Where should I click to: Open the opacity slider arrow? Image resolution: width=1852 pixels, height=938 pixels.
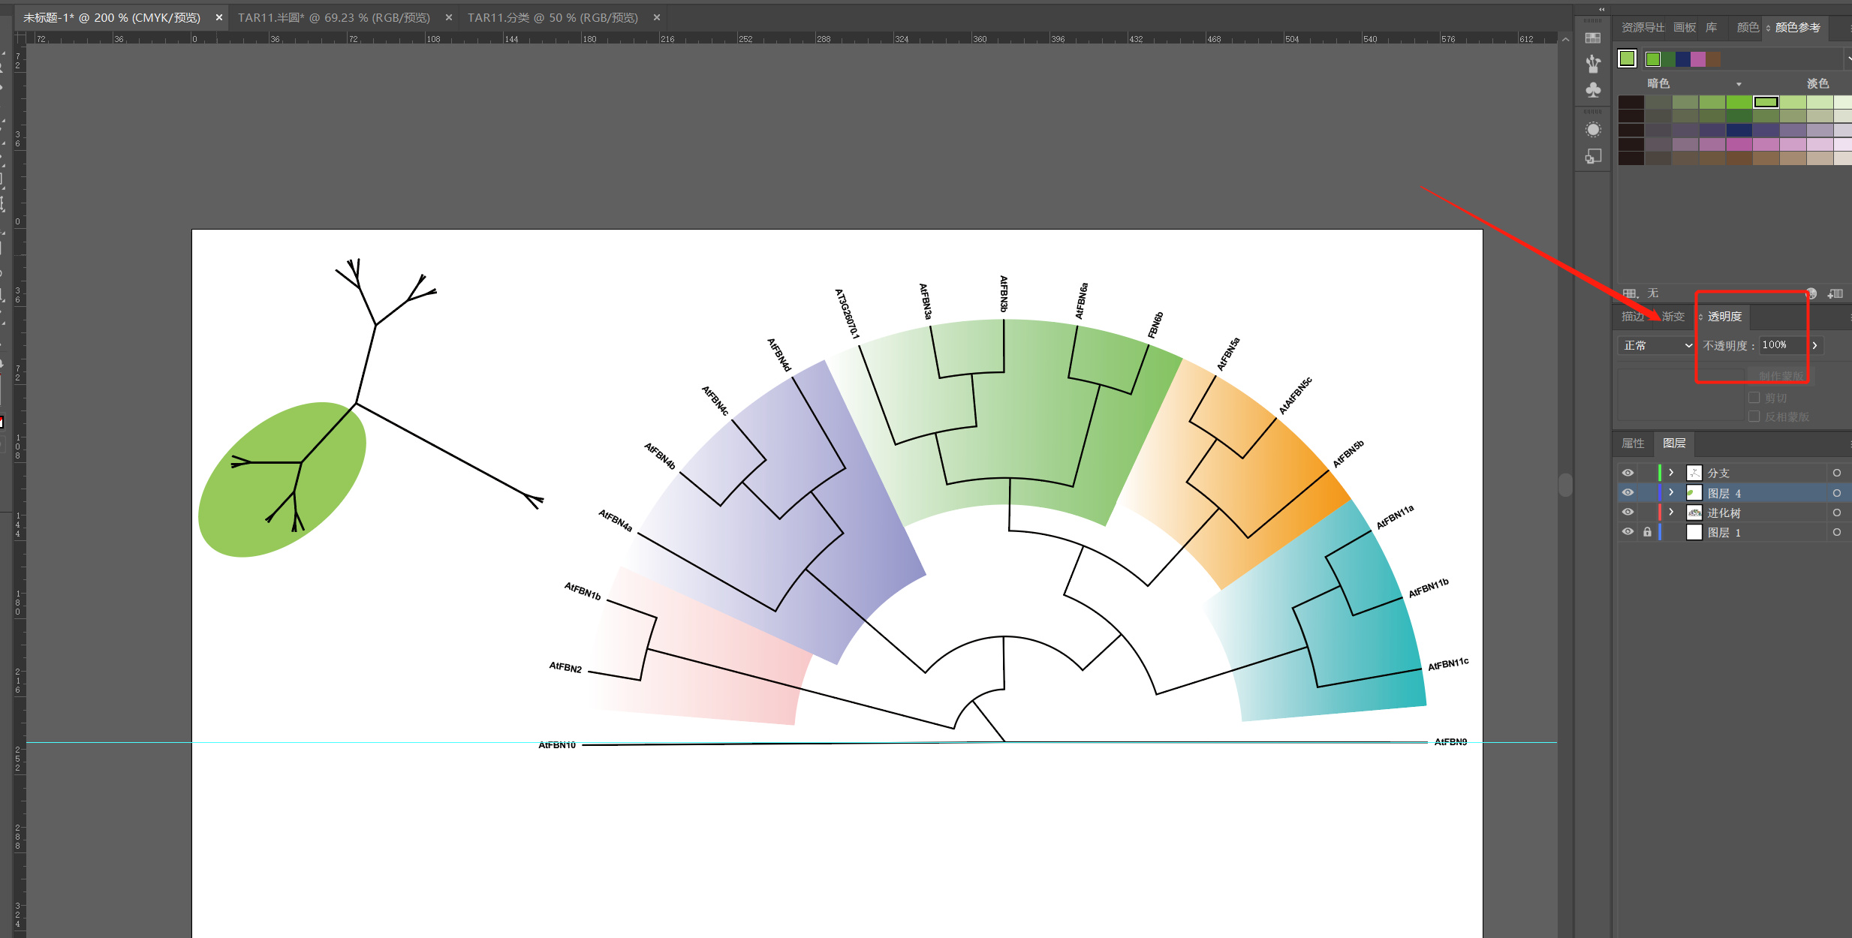click(1815, 345)
